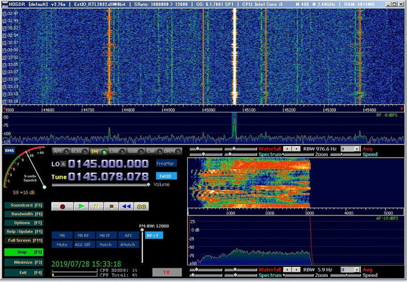This screenshot has width=407, height=282.
Task: Click Minimize [F3] button
Action: 24,263
